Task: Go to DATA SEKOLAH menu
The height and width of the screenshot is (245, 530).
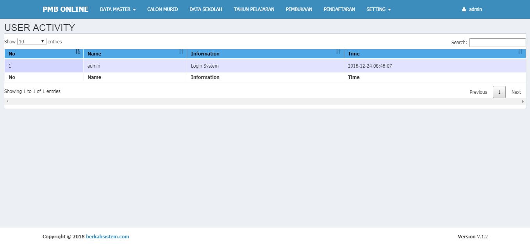Action: click(206, 9)
